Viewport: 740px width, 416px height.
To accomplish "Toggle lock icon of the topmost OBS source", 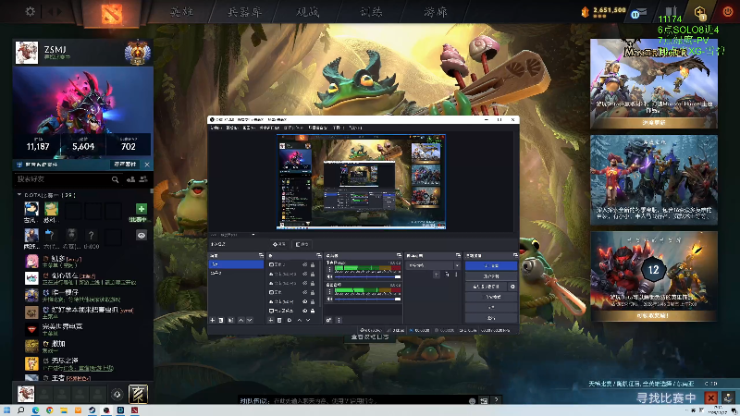I will [x=313, y=264].
